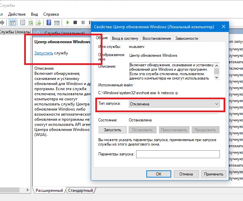
Task: Open the Справка menu
Action: [51, 14]
